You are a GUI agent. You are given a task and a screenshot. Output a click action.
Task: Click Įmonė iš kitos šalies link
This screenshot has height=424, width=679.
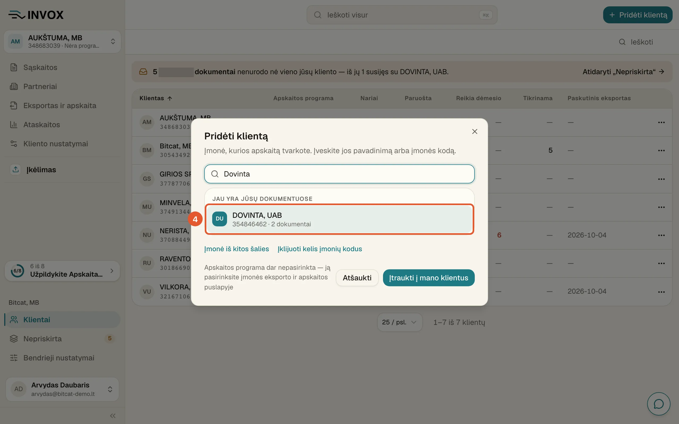pyautogui.click(x=237, y=249)
